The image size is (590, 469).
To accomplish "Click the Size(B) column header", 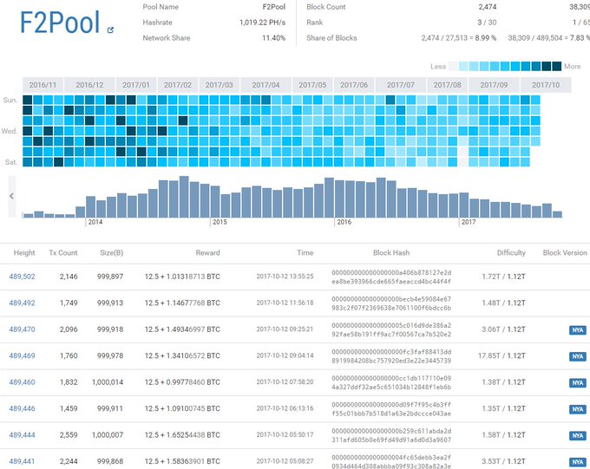I will (x=112, y=253).
